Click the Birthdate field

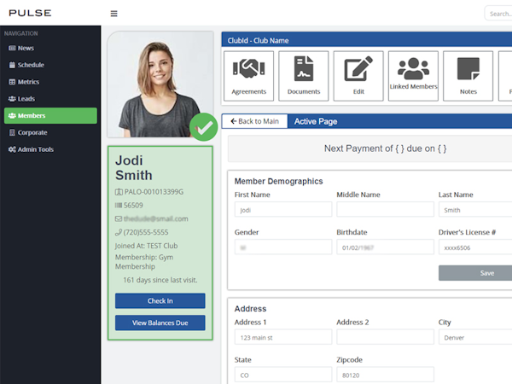[386, 247]
